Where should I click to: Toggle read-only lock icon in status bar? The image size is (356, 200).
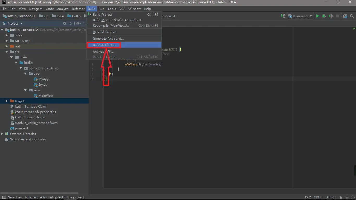pyautogui.click(x=340, y=197)
